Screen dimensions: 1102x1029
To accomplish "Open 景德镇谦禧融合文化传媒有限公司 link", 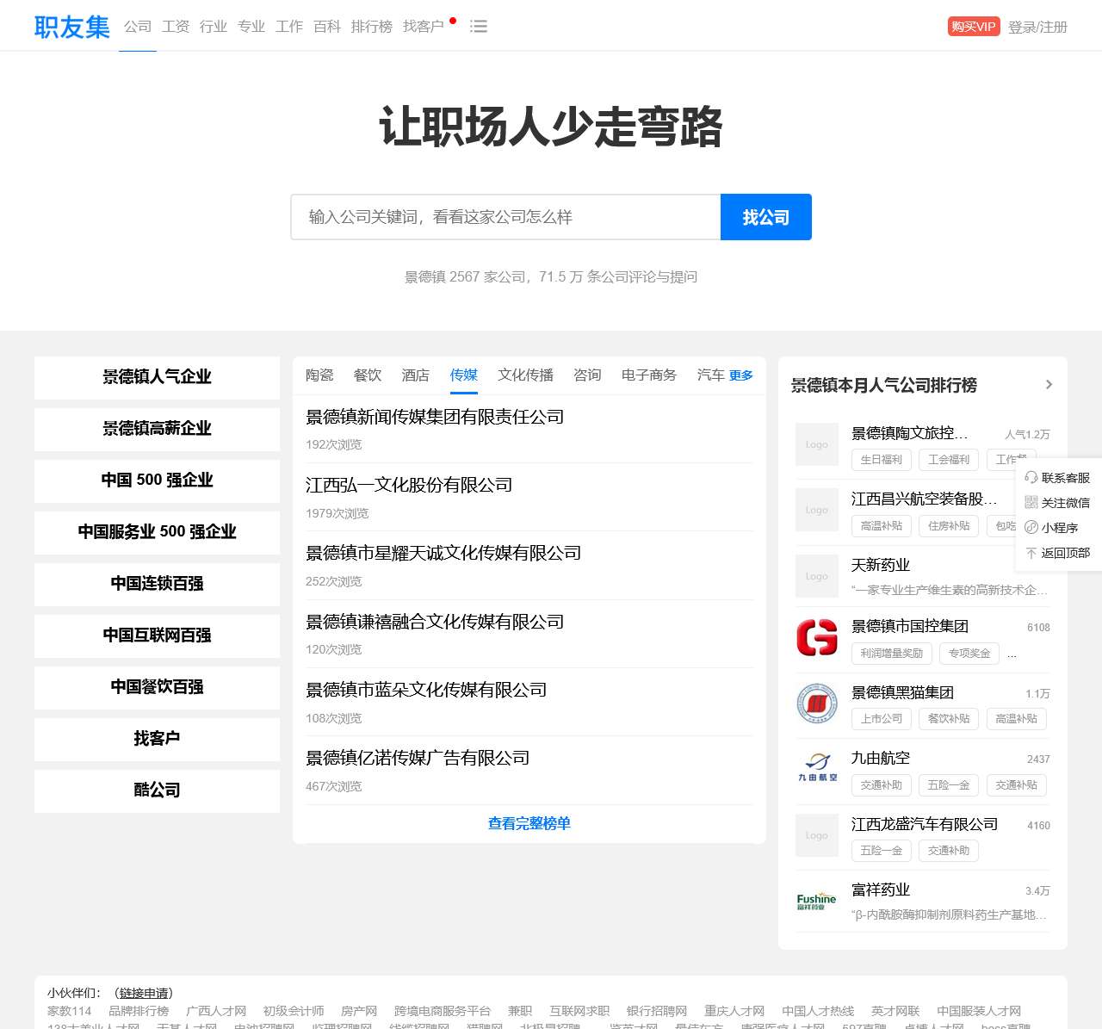I will tap(435, 622).
